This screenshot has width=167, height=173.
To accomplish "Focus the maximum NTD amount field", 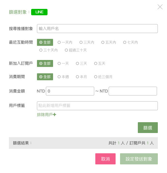I will click(x=133, y=91).
